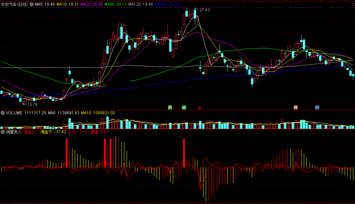Click the 主力: -3.10 value
This screenshot has width=355, height=204.
pyautogui.click(x=77, y=132)
